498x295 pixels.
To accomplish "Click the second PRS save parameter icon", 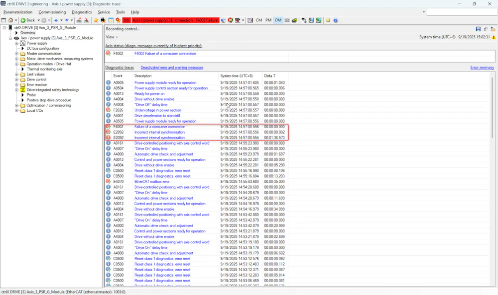I will [x=86, y=20].
